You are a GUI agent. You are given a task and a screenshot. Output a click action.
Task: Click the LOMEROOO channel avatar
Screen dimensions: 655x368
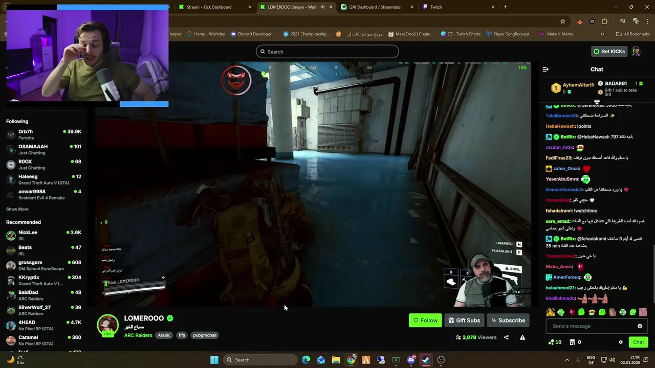(107, 326)
